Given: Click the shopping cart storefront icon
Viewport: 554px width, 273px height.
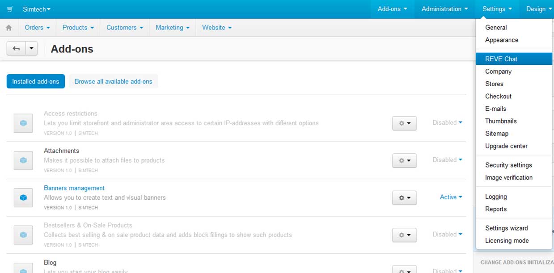Looking at the screenshot, I should pyautogui.click(x=10, y=9).
